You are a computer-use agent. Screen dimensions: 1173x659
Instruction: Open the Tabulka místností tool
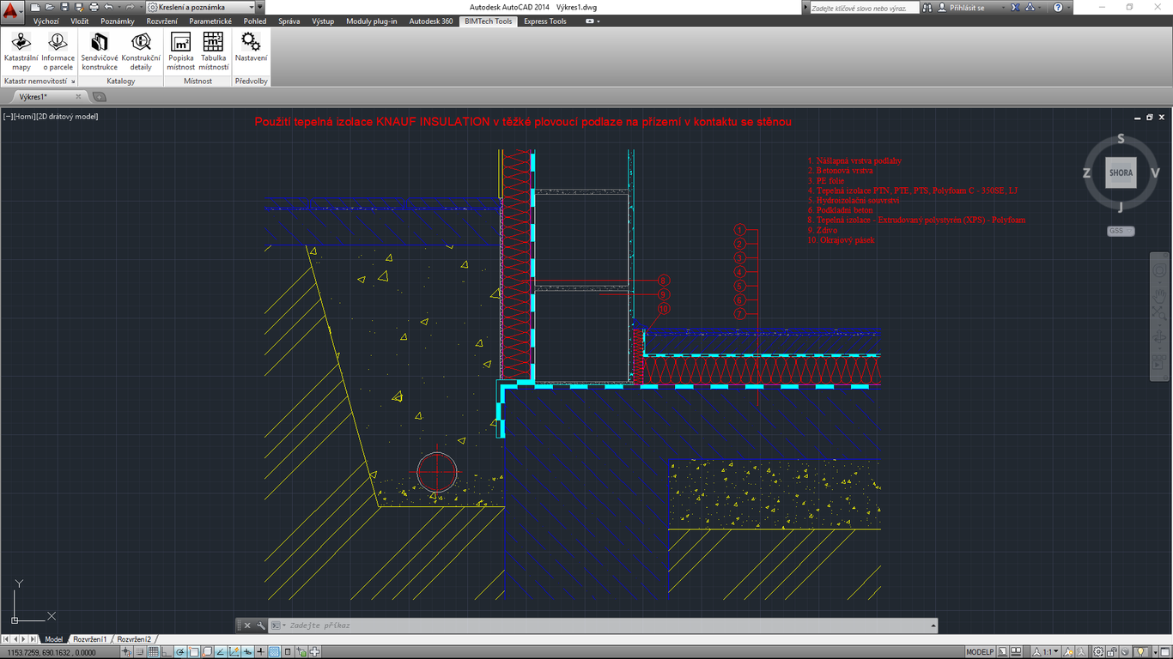pyautogui.click(x=213, y=51)
